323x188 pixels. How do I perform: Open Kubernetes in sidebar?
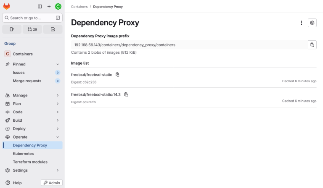point(23,154)
